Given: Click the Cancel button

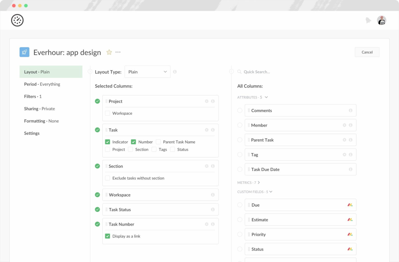Looking at the screenshot, I should click(367, 52).
